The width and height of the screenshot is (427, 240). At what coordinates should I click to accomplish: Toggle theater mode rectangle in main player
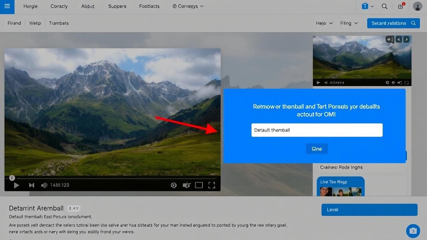[x=199, y=185]
